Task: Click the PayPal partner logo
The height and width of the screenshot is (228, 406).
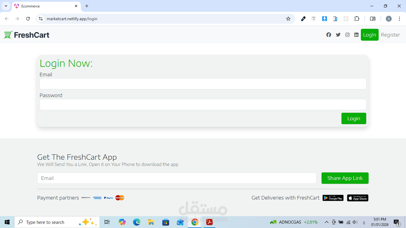Action: click(108, 198)
